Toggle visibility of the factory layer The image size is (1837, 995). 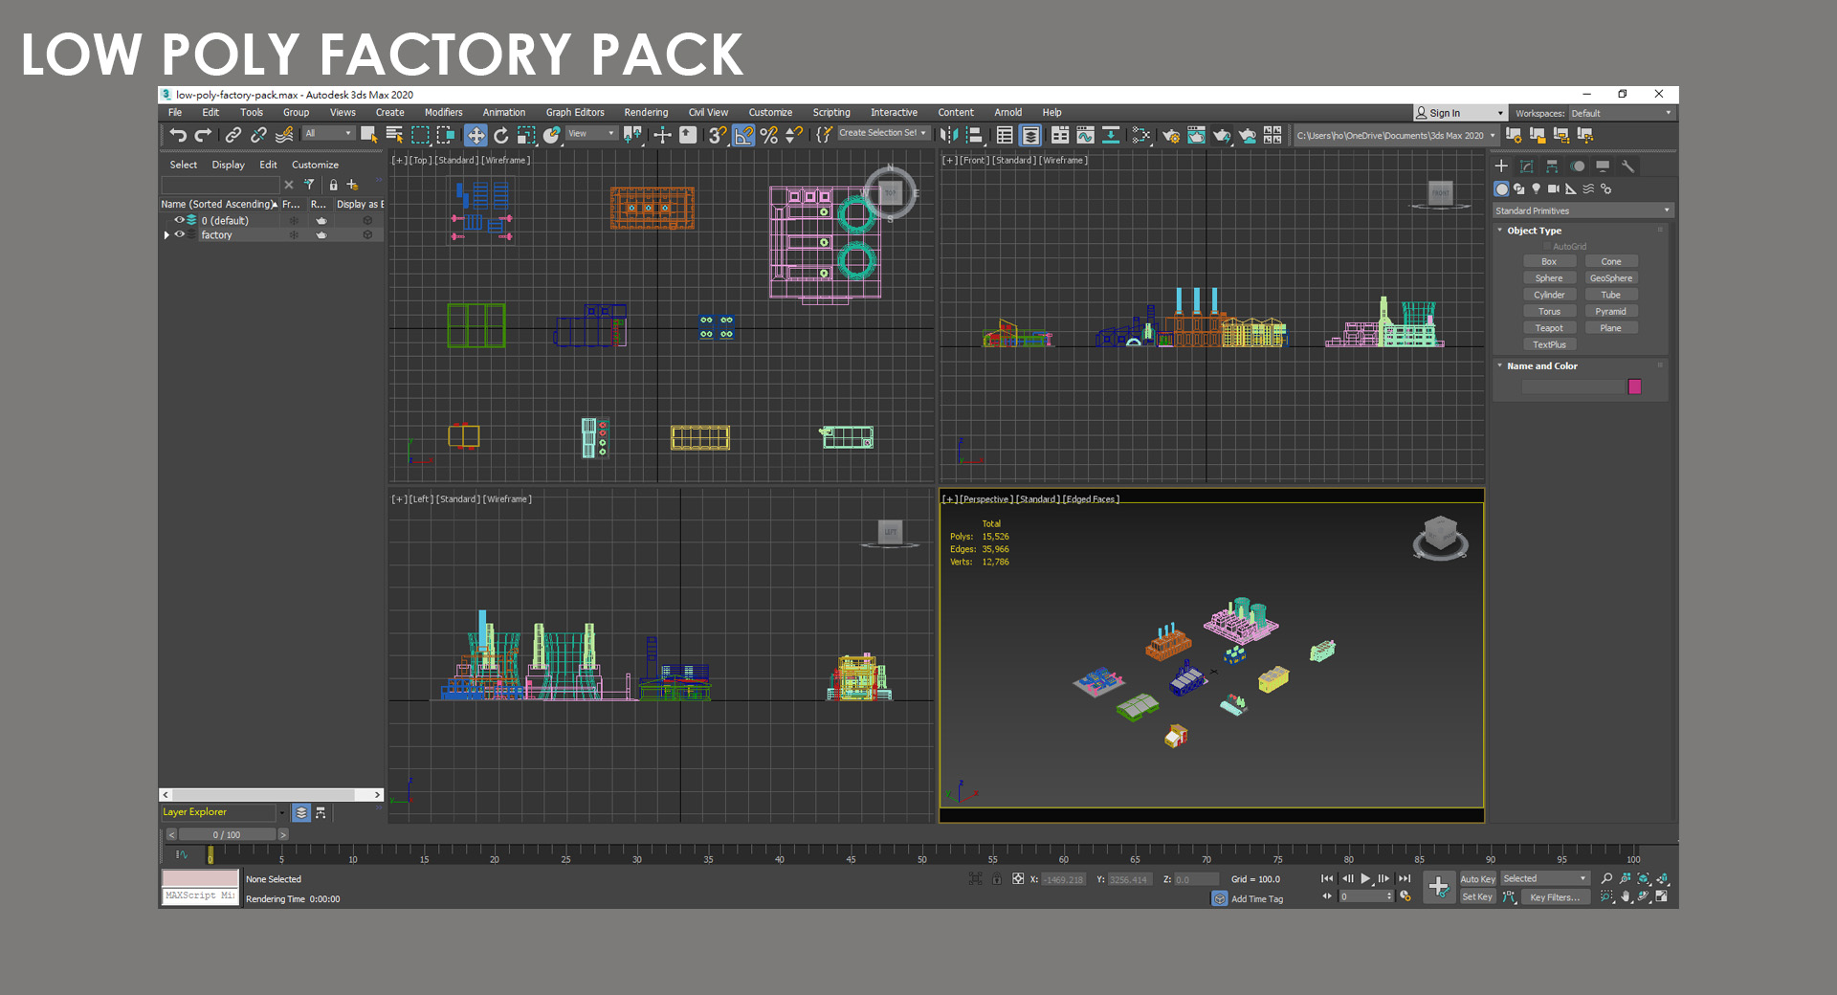pos(180,235)
